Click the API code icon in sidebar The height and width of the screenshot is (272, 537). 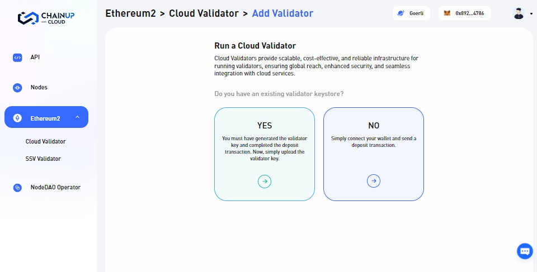pyautogui.click(x=17, y=58)
